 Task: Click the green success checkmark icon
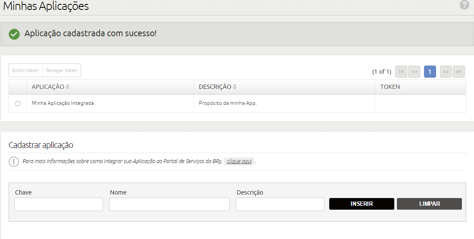(x=14, y=34)
